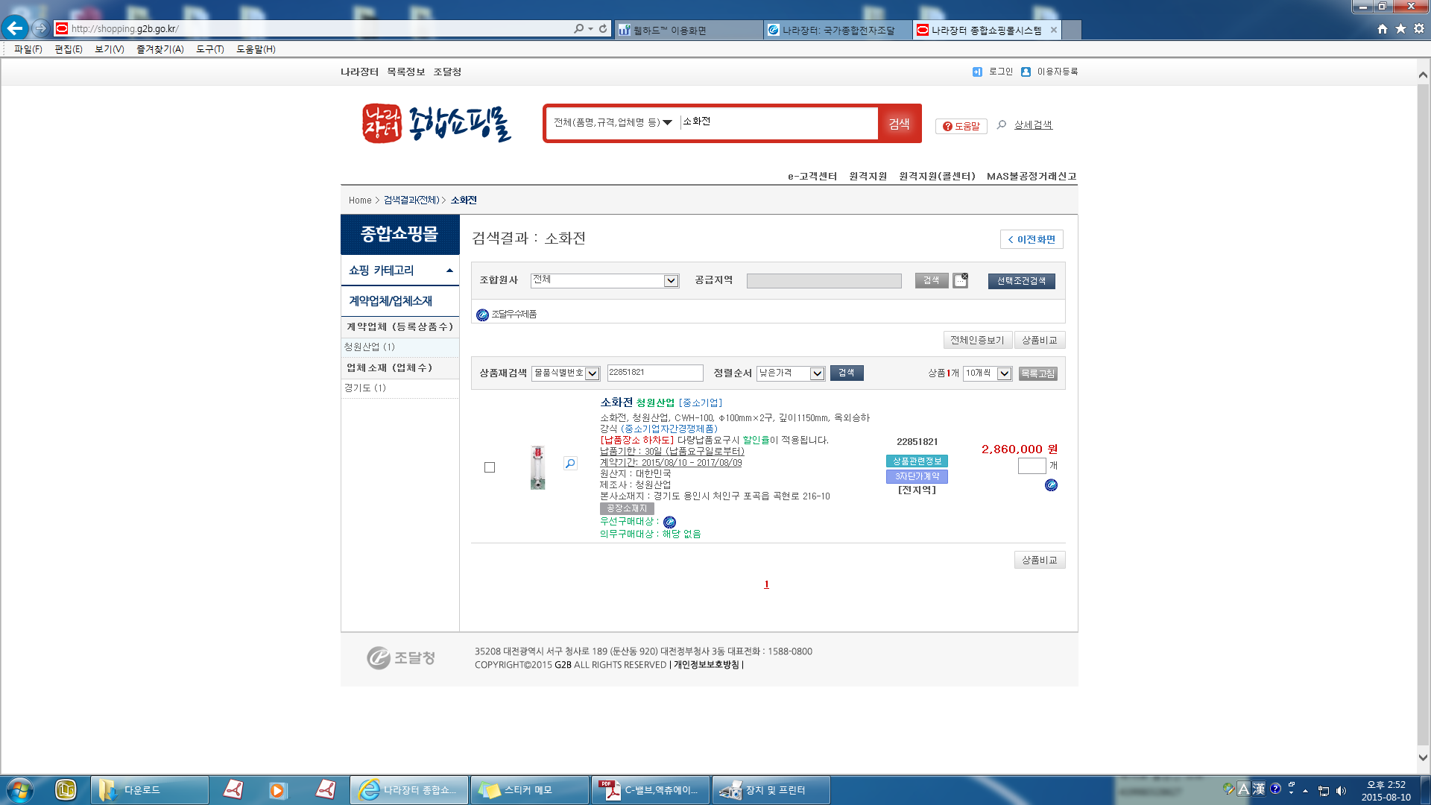
Task: Tick the 소화전 product checkbox
Action: click(490, 467)
